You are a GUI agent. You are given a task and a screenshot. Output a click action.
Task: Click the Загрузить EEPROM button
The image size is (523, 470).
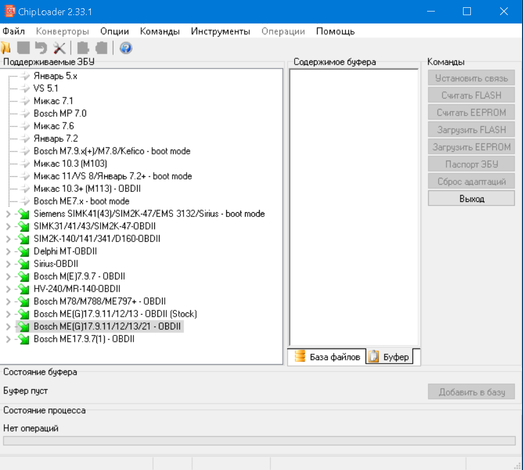(x=471, y=147)
